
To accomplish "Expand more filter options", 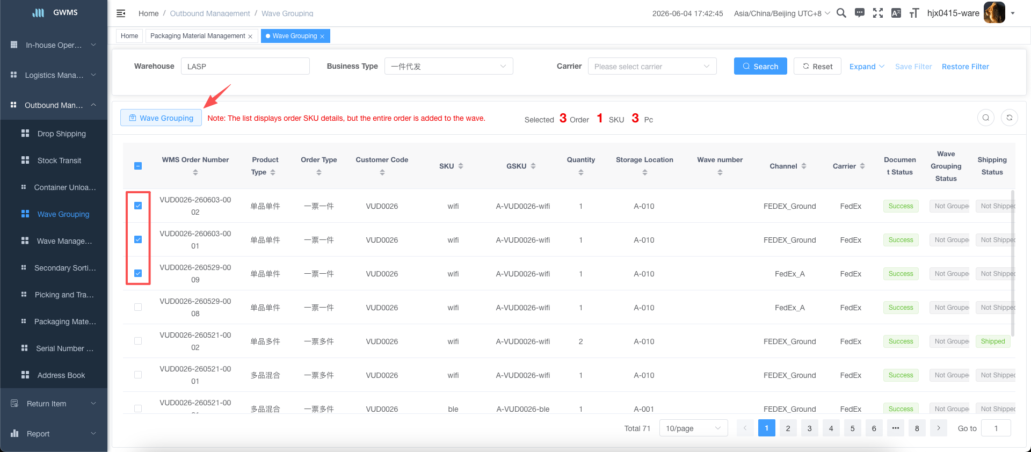I will pyautogui.click(x=867, y=67).
